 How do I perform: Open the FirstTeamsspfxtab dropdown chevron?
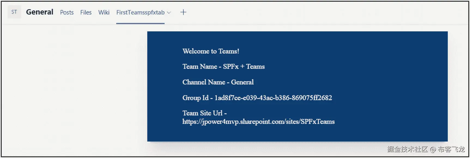coord(169,12)
